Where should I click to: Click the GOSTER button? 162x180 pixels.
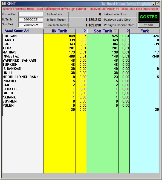149,17
